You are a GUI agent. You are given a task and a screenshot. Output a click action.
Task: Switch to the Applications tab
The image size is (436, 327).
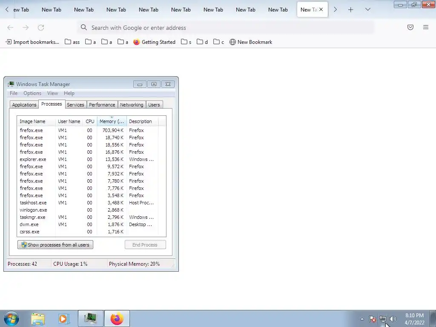pos(24,105)
